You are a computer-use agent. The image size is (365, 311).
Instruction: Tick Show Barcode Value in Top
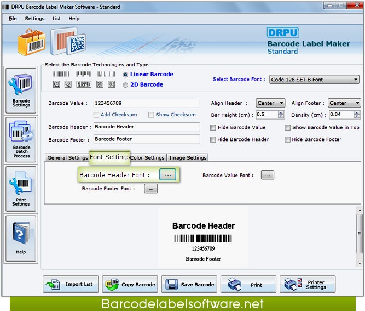[x=287, y=127]
